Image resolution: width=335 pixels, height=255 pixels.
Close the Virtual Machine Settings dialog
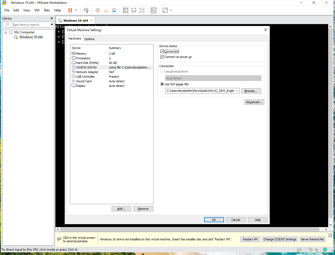[265, 30]
